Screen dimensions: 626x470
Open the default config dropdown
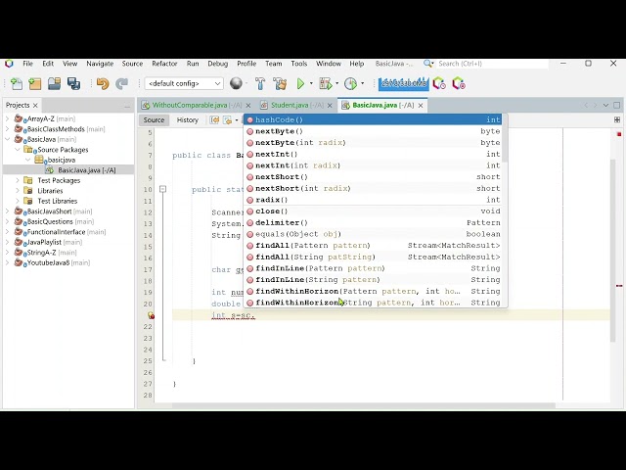point(184,83)
